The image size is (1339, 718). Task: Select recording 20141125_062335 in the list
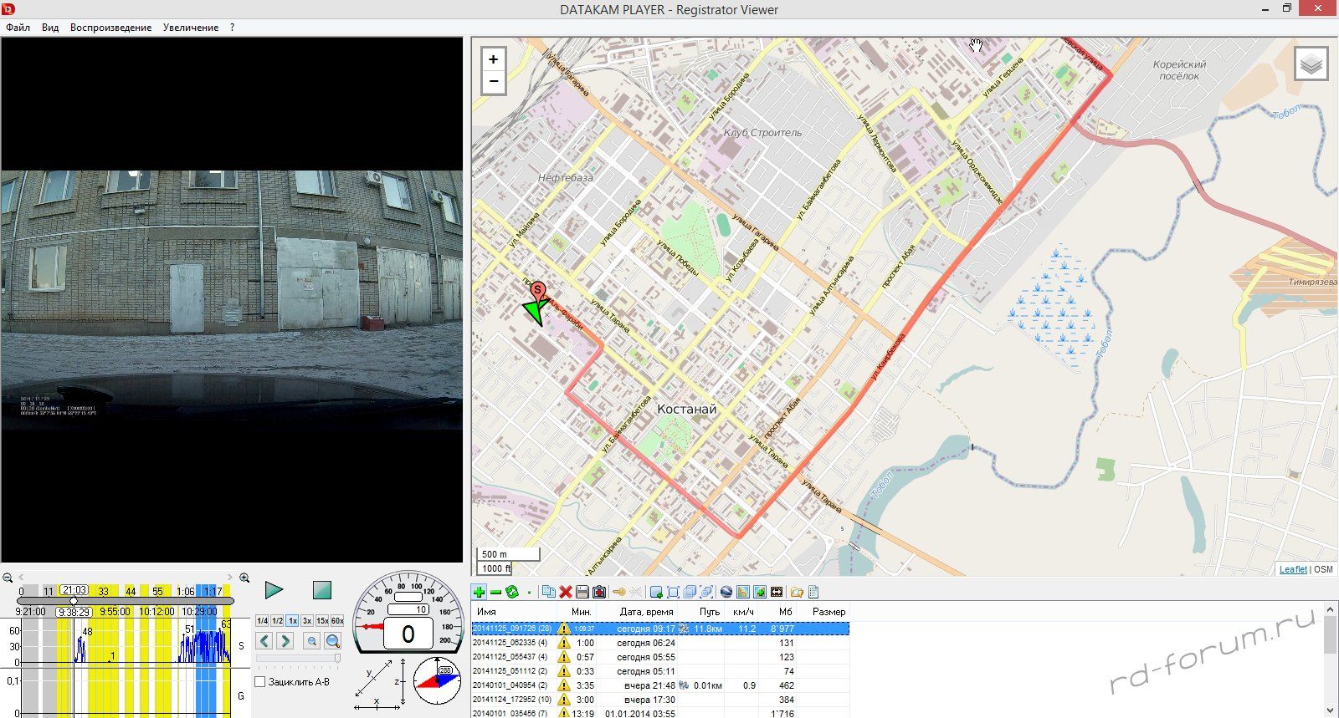point(510,643)
